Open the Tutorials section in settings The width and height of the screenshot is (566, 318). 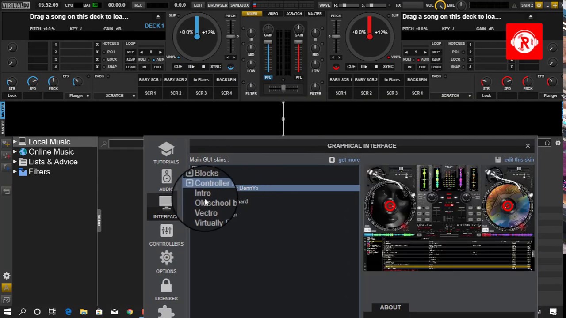click(x=166, y=153)
